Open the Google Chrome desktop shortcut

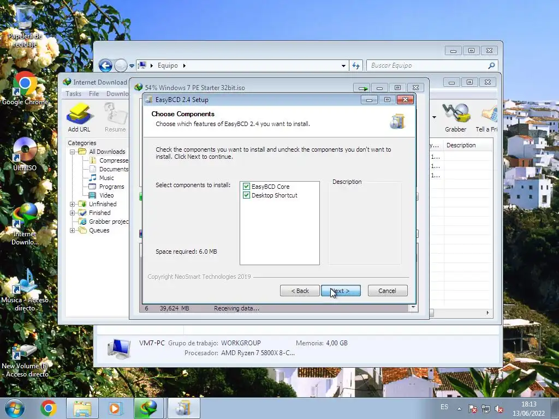pos(25,88)
